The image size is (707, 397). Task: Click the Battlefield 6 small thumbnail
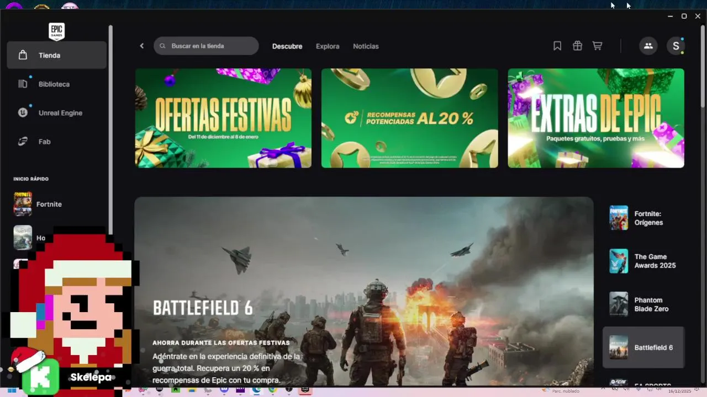coord(619,347)
